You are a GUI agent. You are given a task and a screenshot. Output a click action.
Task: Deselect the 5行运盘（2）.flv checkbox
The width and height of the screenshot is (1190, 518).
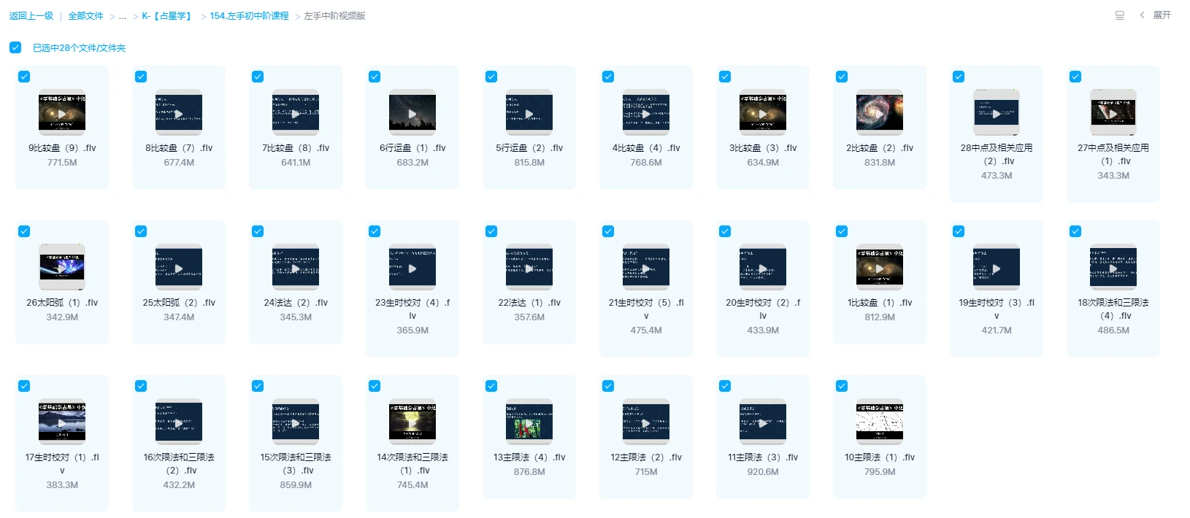pyautogui.click(x=491, y=77)
